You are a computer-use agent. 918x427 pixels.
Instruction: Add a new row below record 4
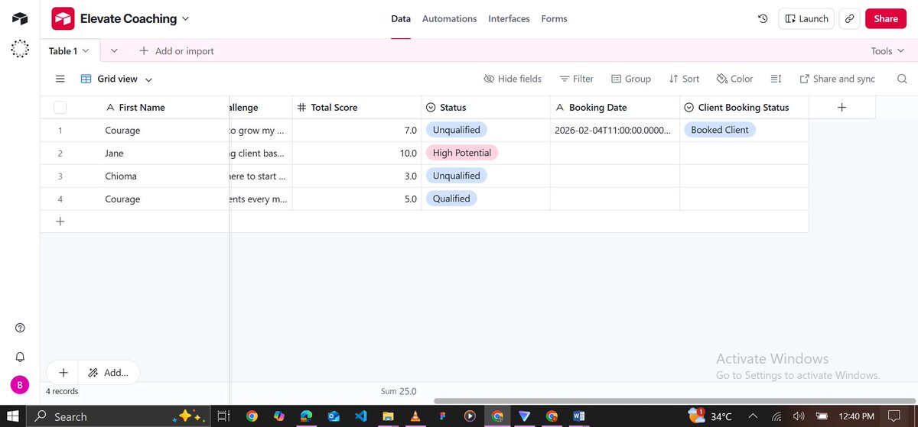pyautogui.click(x=60, y=222)
